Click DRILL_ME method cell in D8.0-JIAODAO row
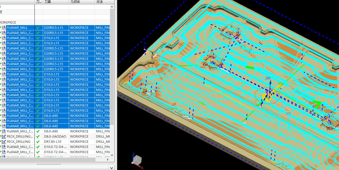Viewport: 339px width, 170px height. (x=102, y=136)
